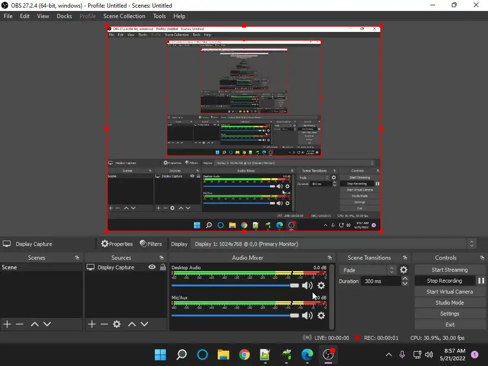Toggle Display Capture visibility eye
The image size is (488, 366).
(152, 267)
